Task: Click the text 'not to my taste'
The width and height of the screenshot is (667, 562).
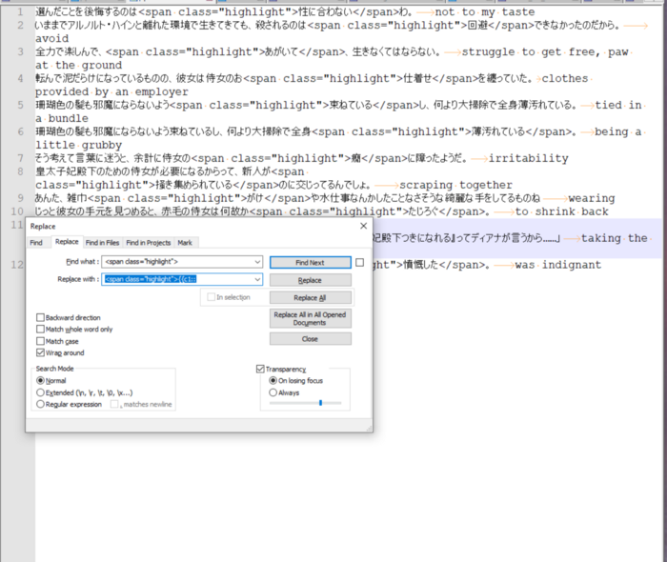Action: 484,11
